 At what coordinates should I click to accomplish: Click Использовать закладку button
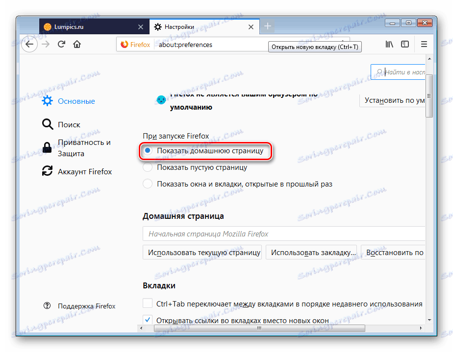coord(311,253)
